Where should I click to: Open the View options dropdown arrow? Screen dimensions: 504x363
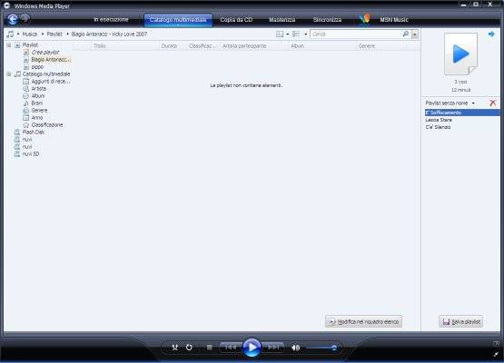pyautogui.click(x=305, y=34)
